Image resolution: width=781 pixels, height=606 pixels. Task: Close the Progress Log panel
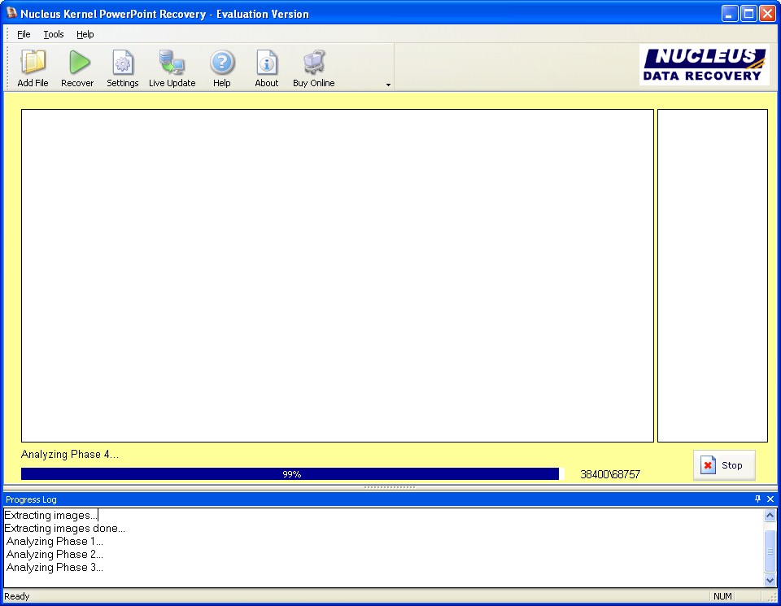click(770, 499)
